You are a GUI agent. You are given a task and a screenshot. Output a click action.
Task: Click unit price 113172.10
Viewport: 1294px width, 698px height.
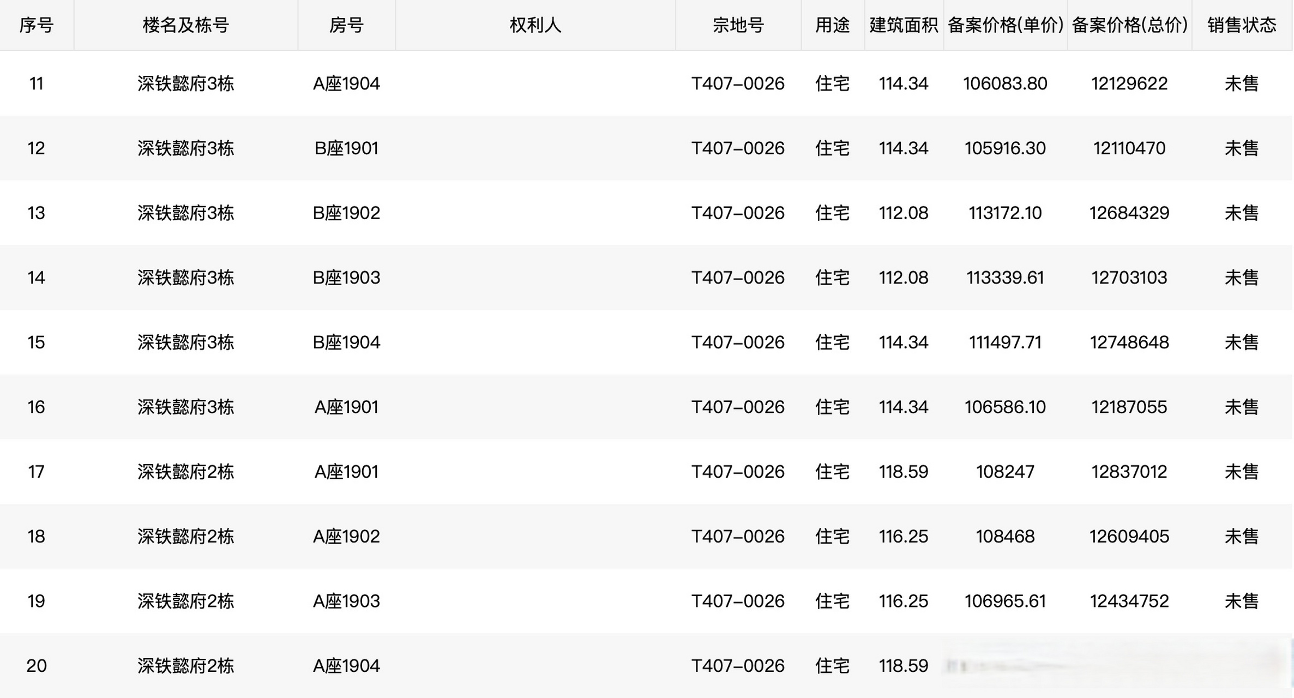[1005, 213]
